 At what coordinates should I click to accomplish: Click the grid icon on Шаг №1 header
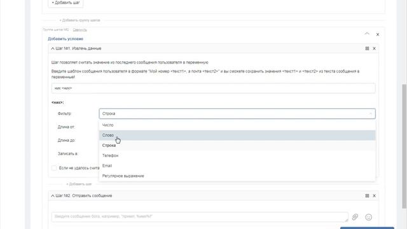(367, 48)
